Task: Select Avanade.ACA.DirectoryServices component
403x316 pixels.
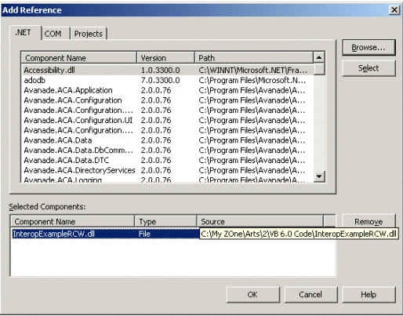Action: point(167,170)
